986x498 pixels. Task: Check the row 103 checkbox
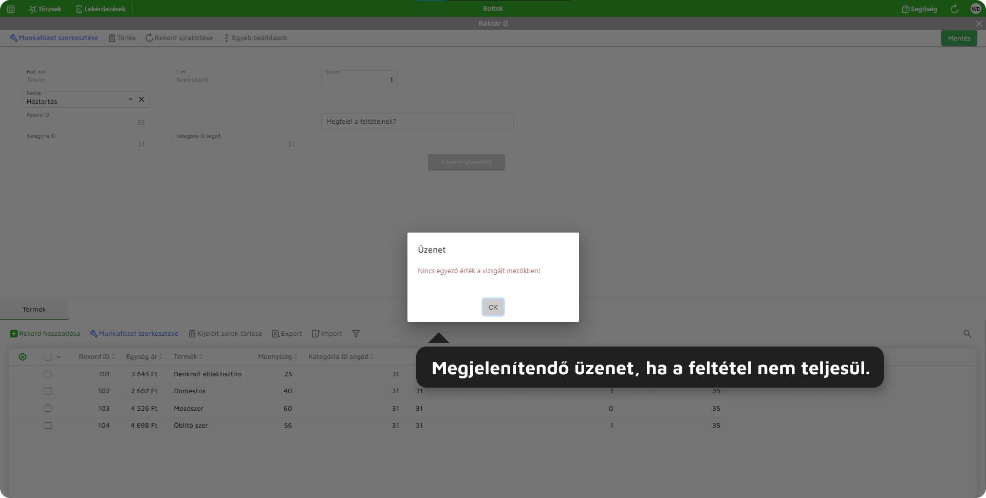click(48, 409)
